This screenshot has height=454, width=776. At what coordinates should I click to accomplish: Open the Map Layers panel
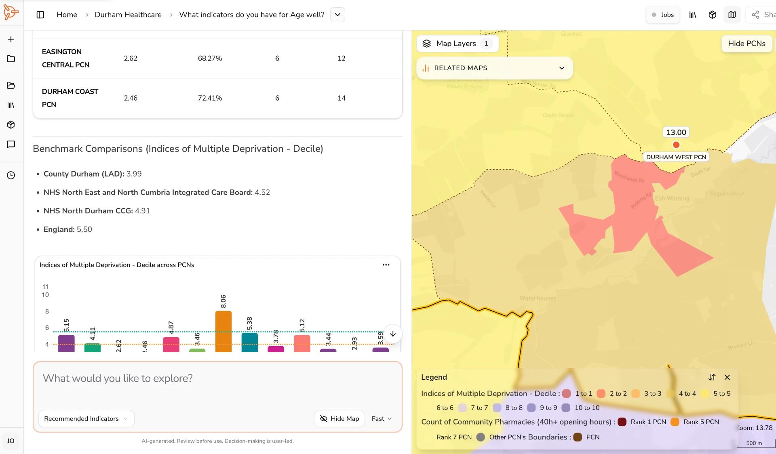click(458, 44)
